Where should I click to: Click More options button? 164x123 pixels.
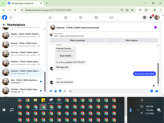pos(132,40)
